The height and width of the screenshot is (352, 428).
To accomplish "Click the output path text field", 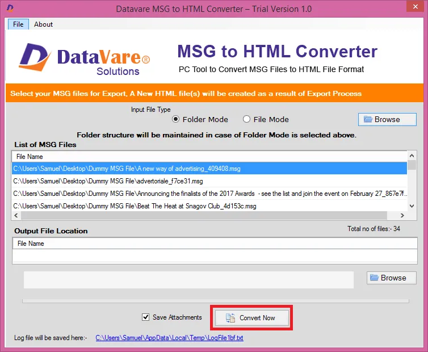I will (x=188, y=280).
